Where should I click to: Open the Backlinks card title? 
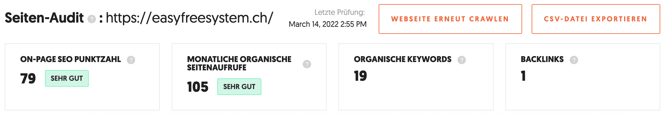pyautogui.click(x=542, y=59)
